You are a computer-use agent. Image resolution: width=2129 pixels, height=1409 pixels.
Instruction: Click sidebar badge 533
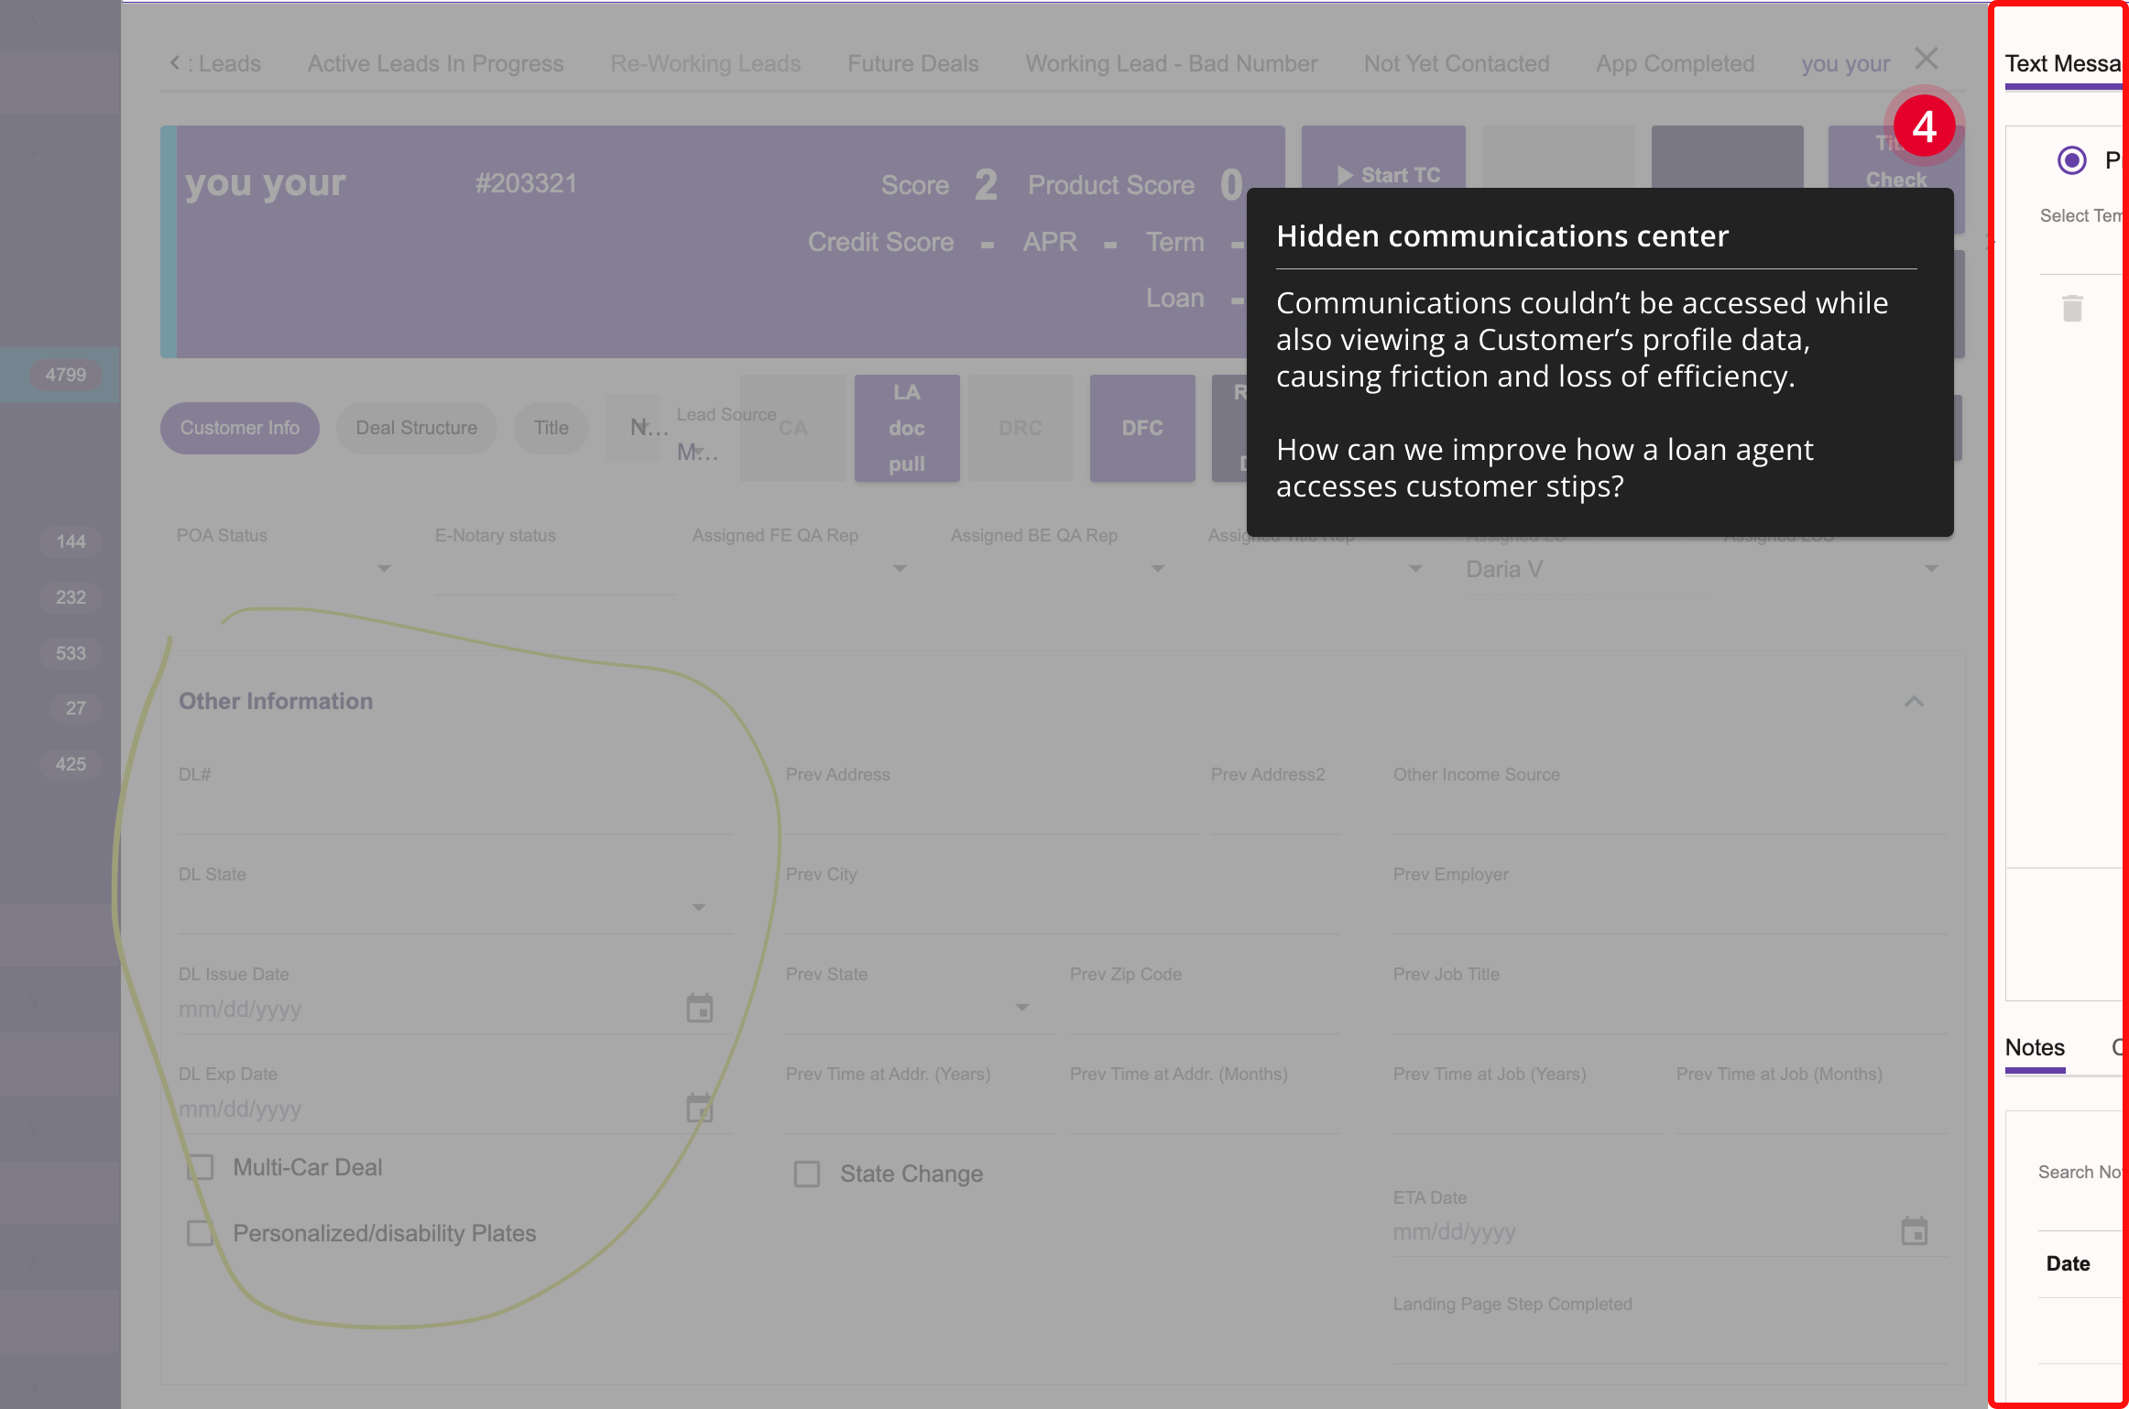(x=71, y=653)
